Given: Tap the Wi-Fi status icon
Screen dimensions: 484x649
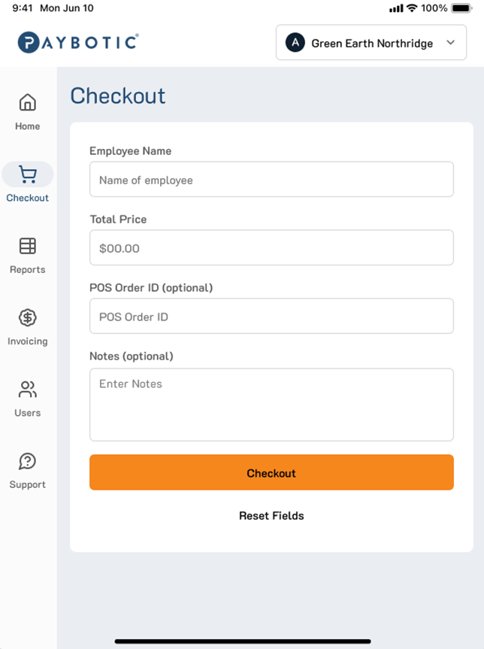Looking at the screenshot, I should click(412, 8).
